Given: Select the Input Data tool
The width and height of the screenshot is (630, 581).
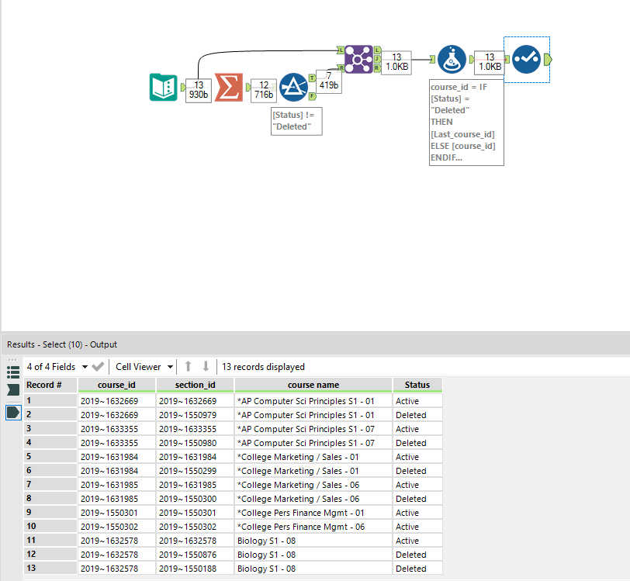Looking at the screenshot, I should click(x=163, y=88).
